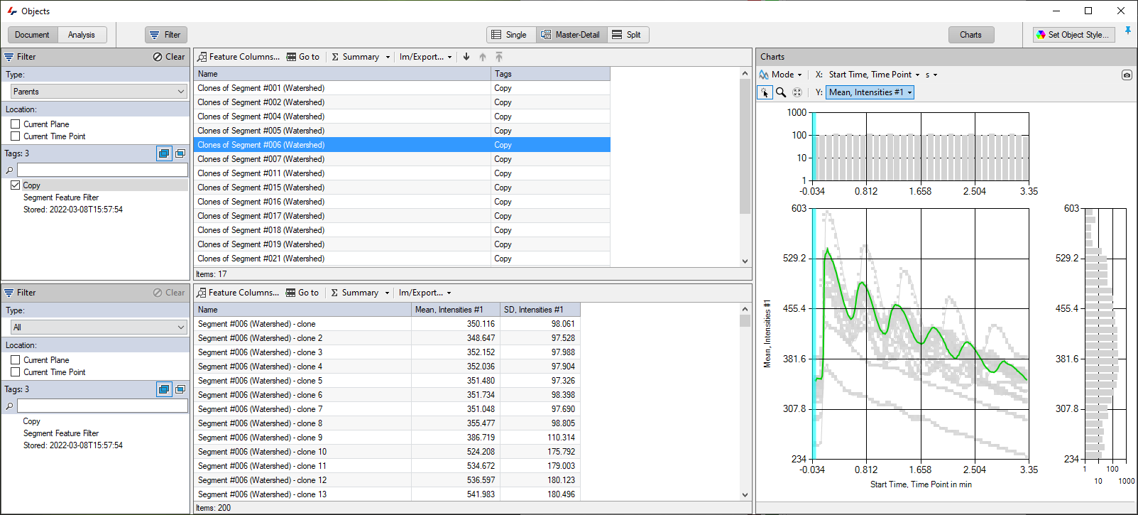Click detail table scrollbar down arrow
Viewport: 1138px width, 515px height.
pyautogui.click(x=745, y=495)
